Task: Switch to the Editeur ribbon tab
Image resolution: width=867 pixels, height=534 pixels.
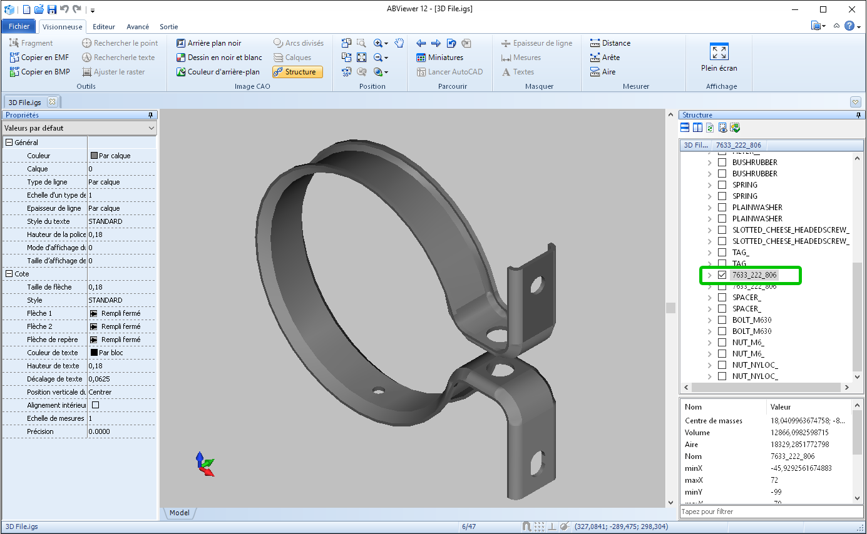Action: click(x=104, y=27)
